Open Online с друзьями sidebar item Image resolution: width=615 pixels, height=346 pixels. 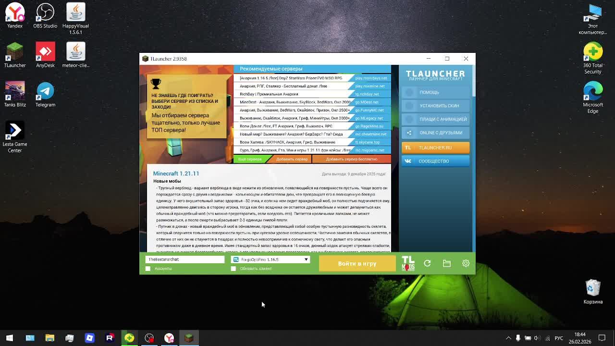[435, 133]
